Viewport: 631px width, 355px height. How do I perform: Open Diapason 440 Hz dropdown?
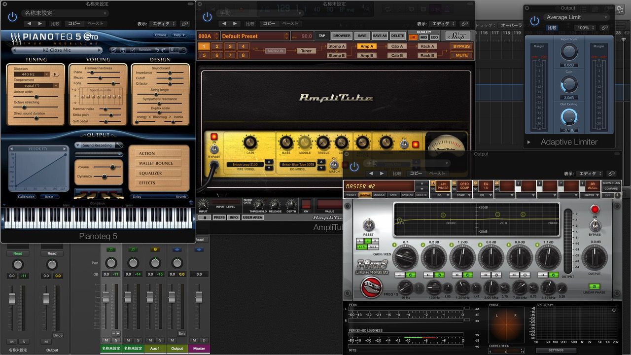pyautogui.click(x=33, y=74)
